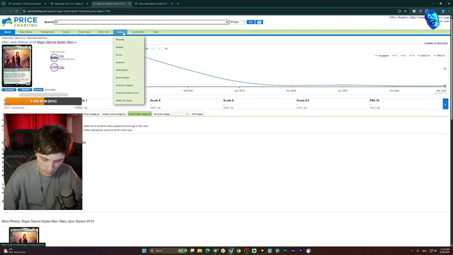Choose Dimes from the Coins menu
453x255 pixels.
coord(119,55)
